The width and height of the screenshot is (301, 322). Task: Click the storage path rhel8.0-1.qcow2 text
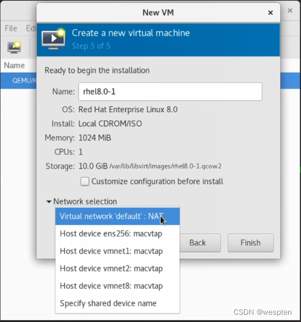pos(166,166)
